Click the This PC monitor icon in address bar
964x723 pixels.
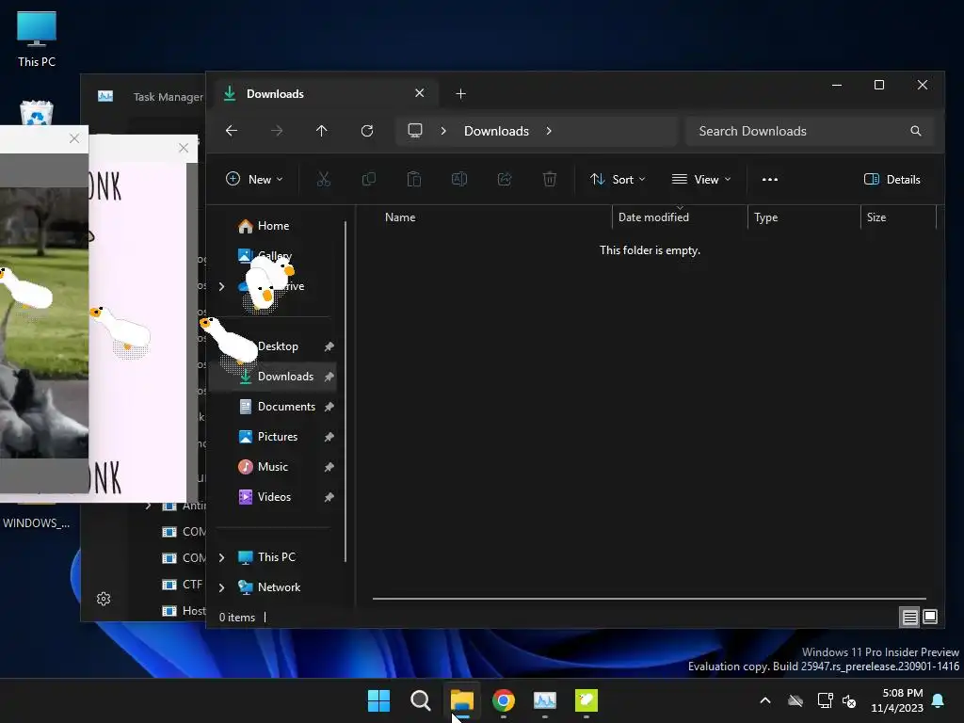pyautogui.click(x=415, y=130)
